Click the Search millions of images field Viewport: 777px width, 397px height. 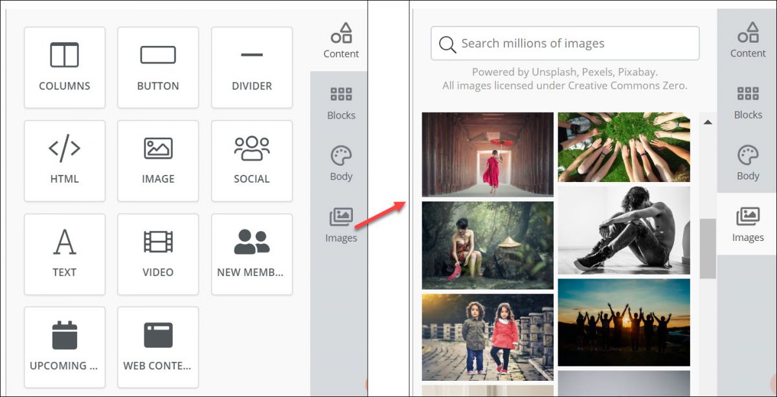565,43
